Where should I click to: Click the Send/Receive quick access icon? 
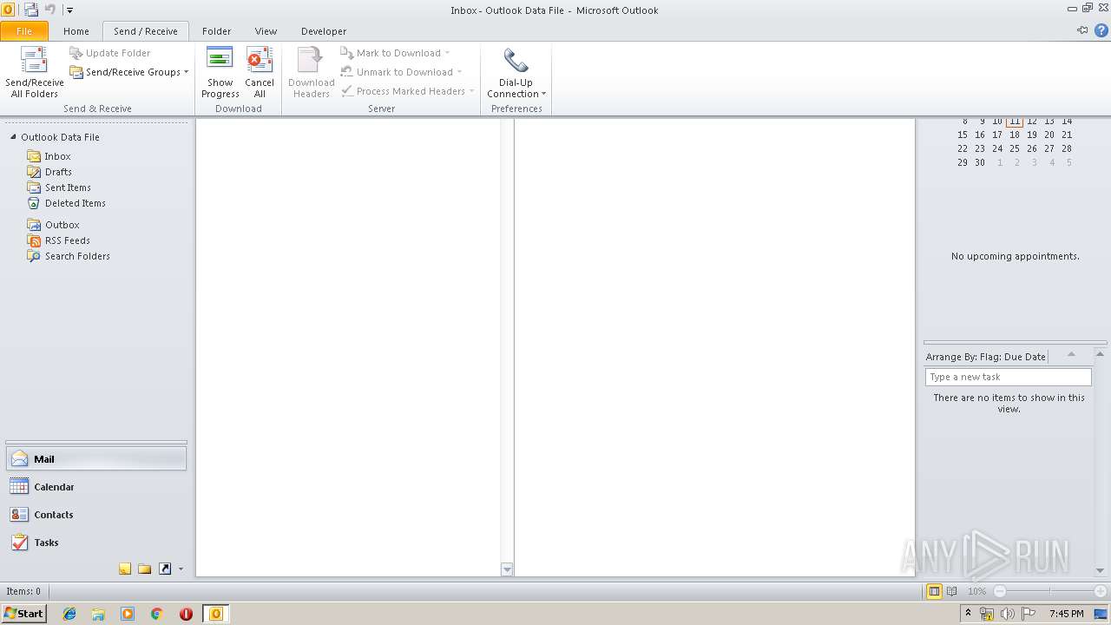coord(31,10)
